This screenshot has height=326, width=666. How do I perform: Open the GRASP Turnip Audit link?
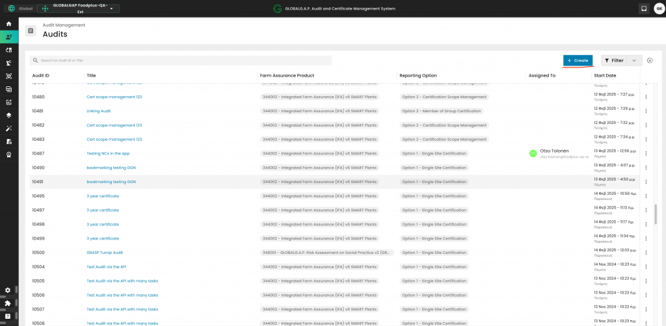(105, 253)
